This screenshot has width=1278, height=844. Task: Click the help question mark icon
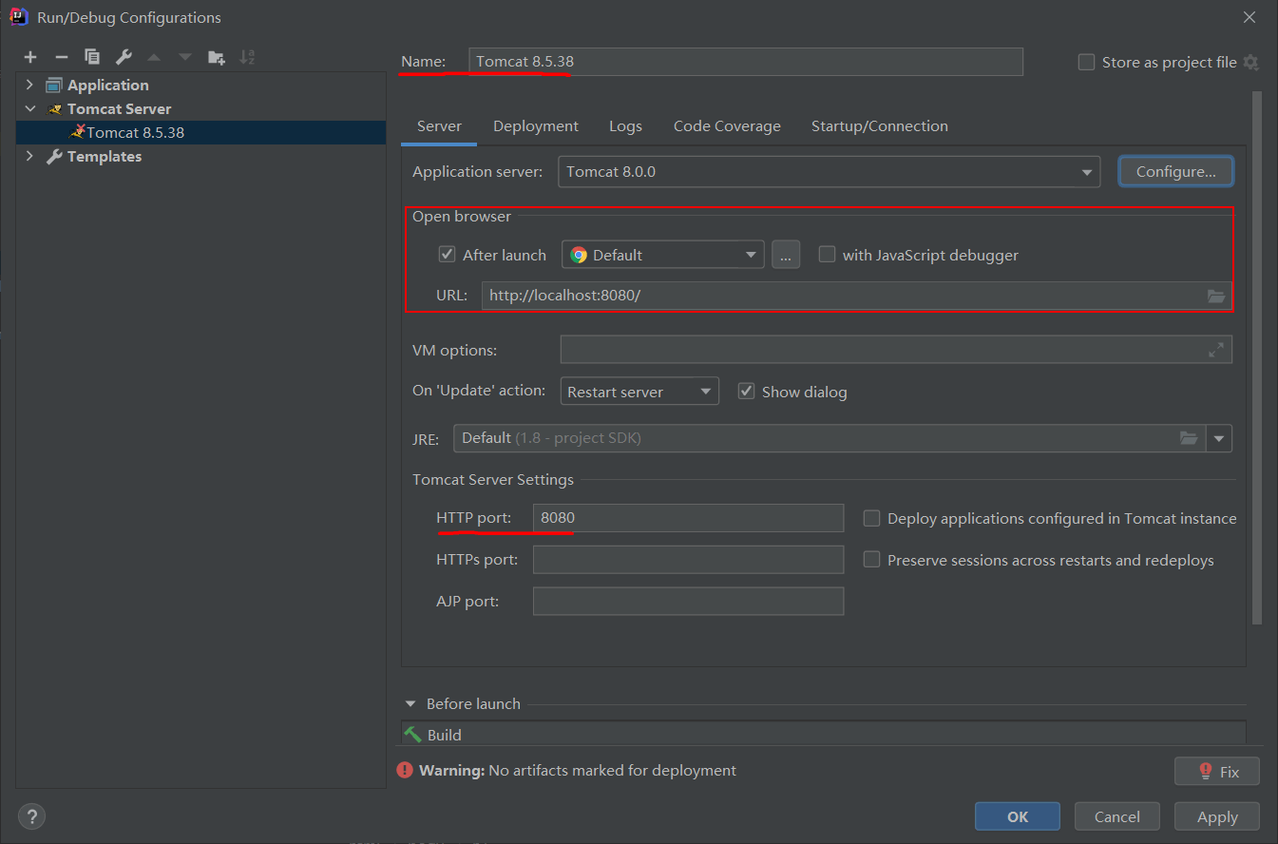[x=31, y=815]
